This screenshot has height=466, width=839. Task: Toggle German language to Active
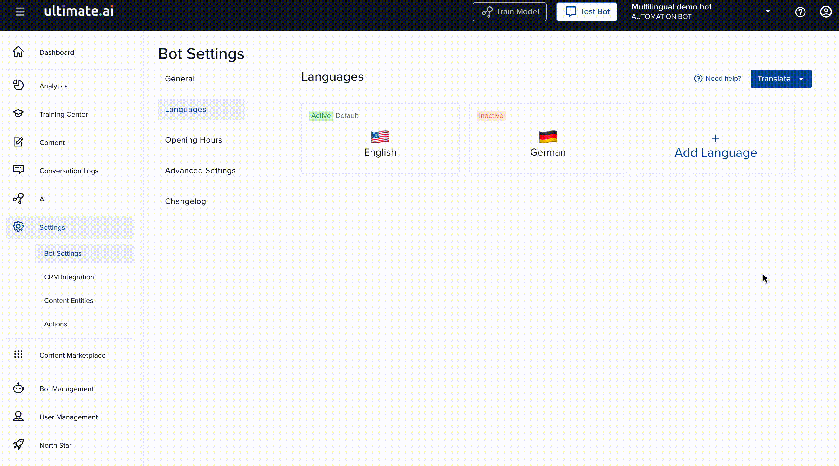pos(491,115)
